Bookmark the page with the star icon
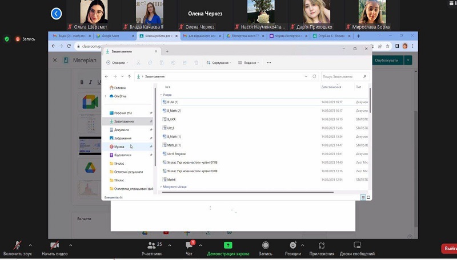457x260 pixels. (387, 46)
